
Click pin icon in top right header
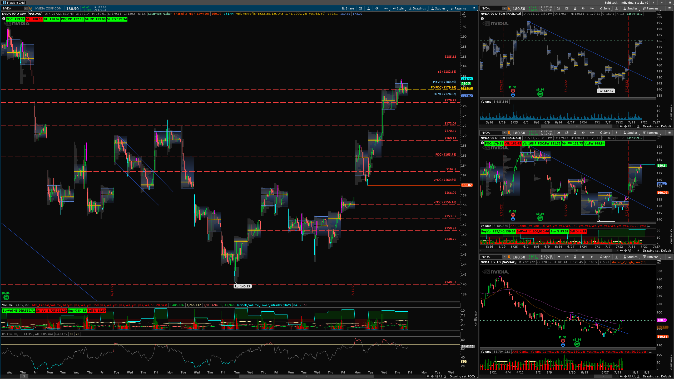[662, 3]
